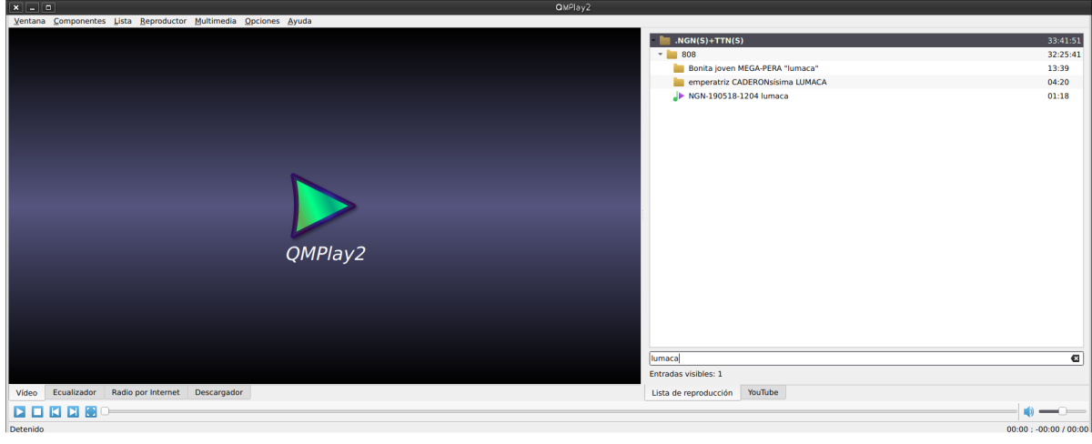The width and height of the screenshot is (1092, 444).
Task: Clear the lumaca search filter
Action: [1077, 358]
